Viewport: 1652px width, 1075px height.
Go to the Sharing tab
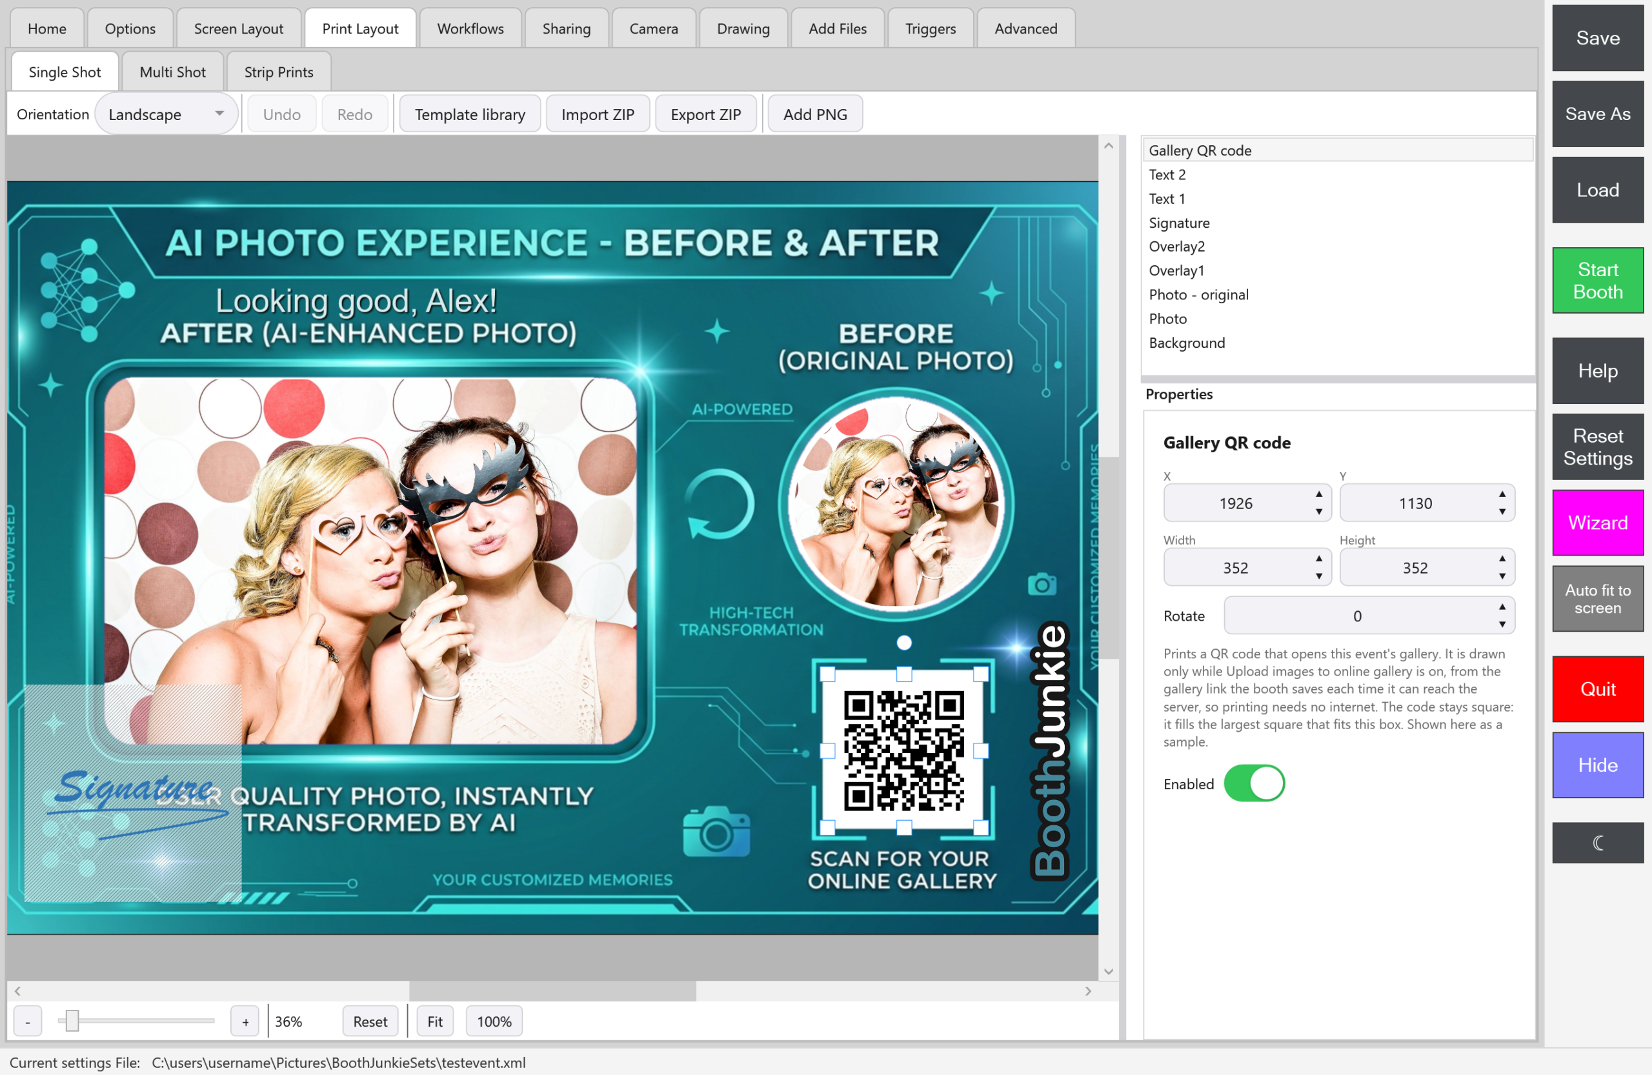tap(567, 28)
